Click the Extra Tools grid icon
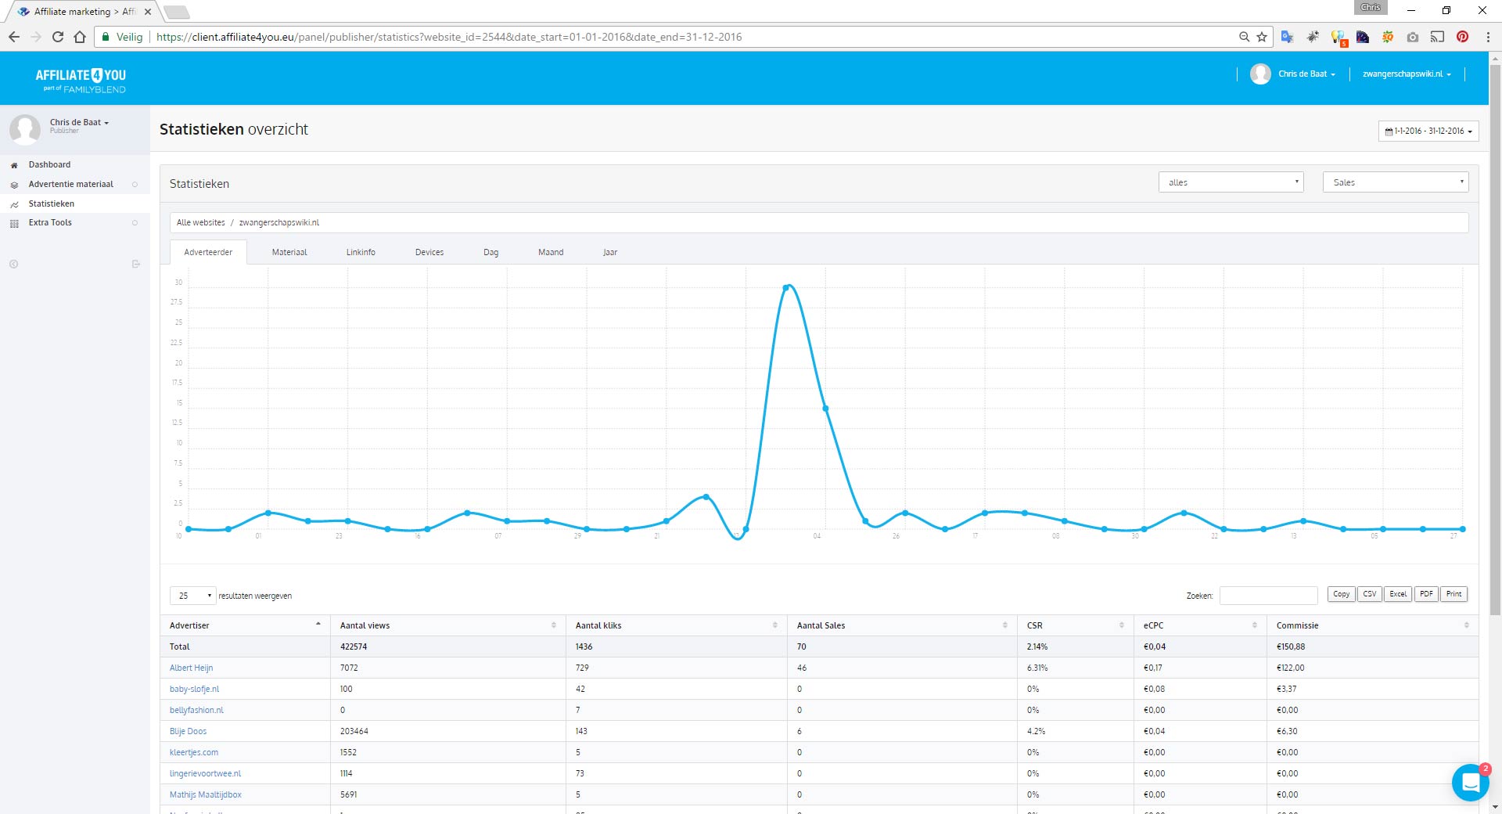Image resolution: width=1502 pixels, height=814 pixels. 14,223
